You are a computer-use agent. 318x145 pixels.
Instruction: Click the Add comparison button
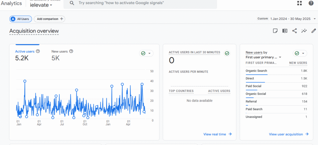(49, 19)
